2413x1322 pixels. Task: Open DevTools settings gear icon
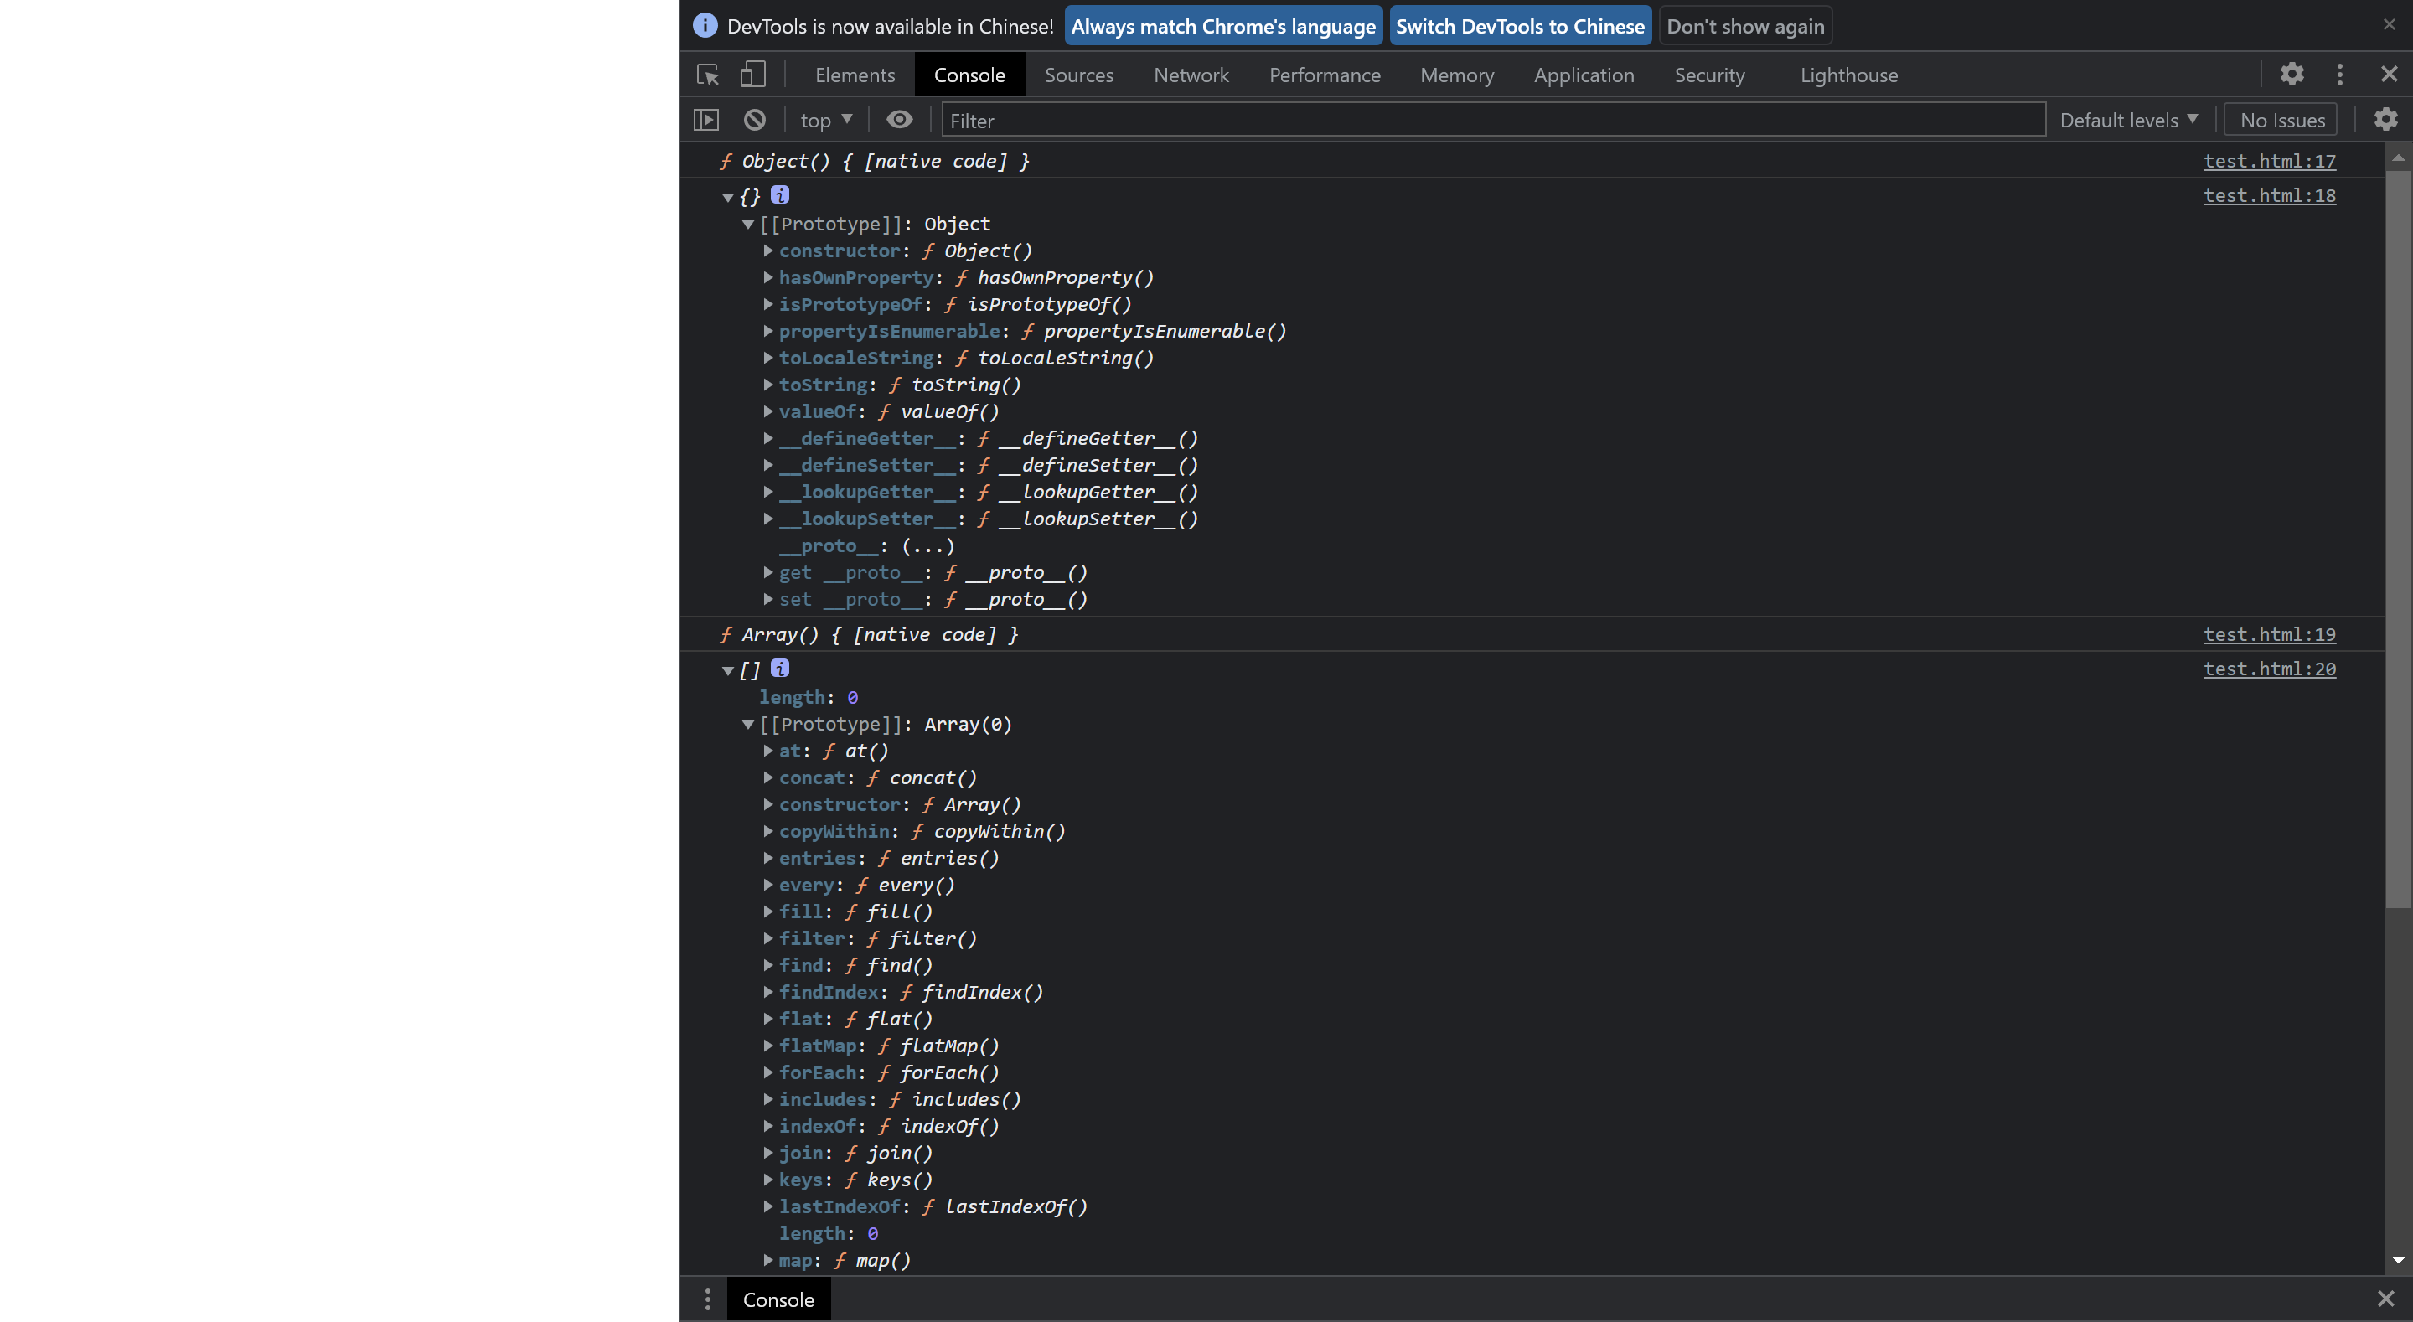pyautogui.click(x=2292, y=74)
